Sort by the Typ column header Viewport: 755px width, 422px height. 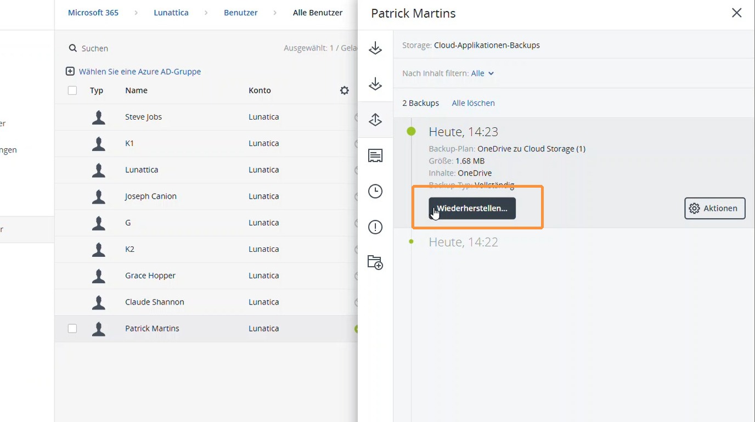point(97,91)
